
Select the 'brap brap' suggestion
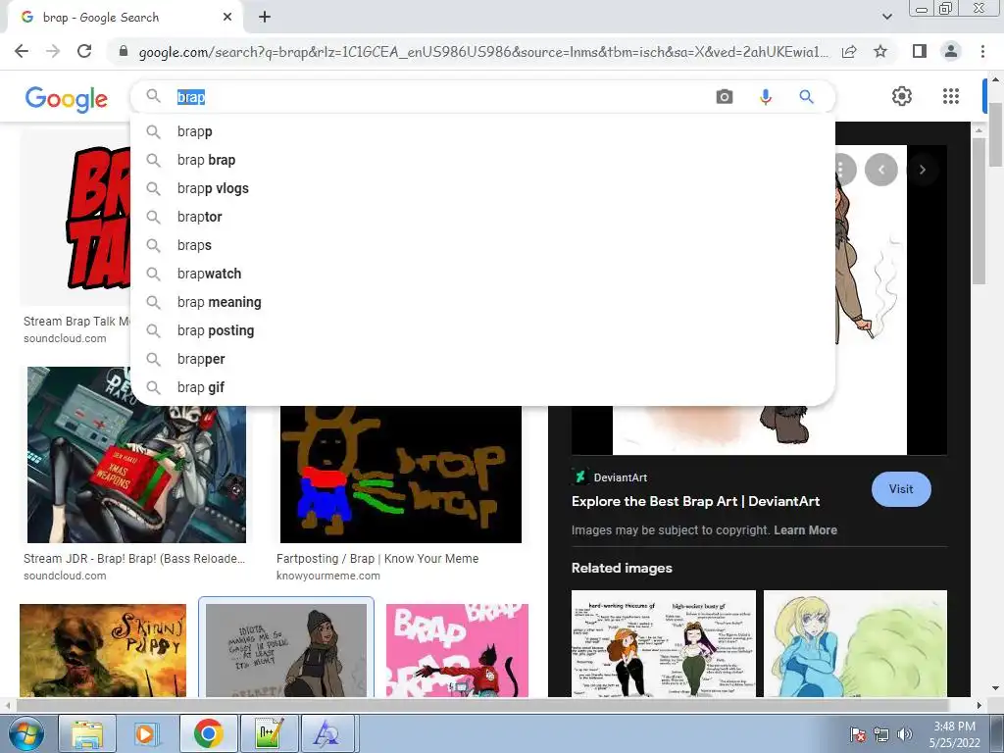tap(482, 160)
